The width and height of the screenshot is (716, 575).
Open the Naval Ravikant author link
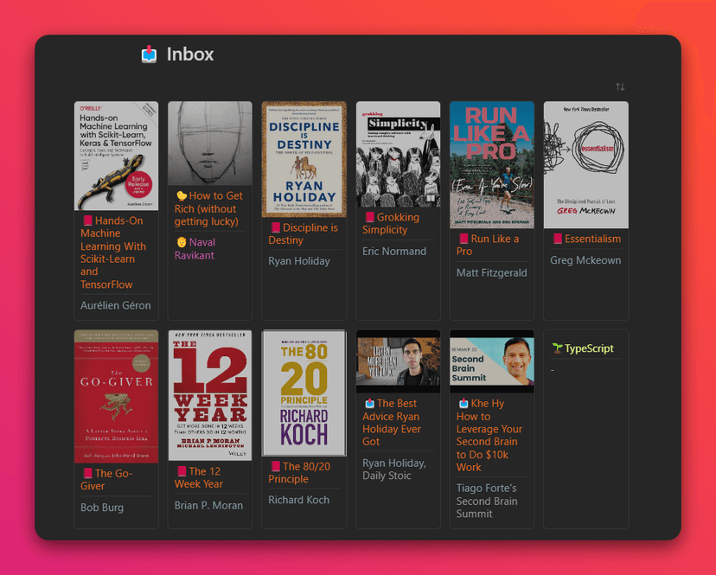[195, 249]
